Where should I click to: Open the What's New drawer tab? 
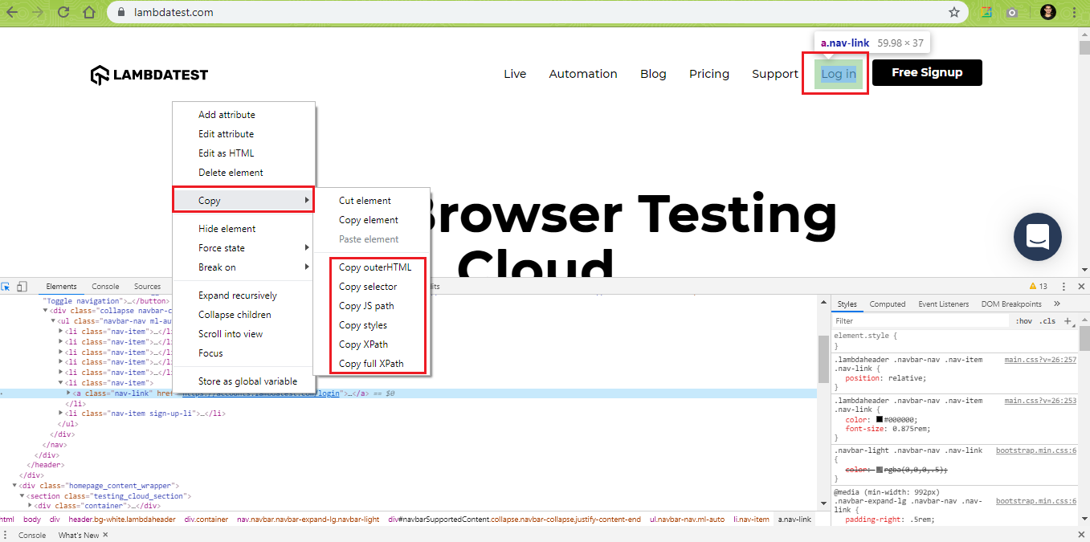click(x=79, y=536)
